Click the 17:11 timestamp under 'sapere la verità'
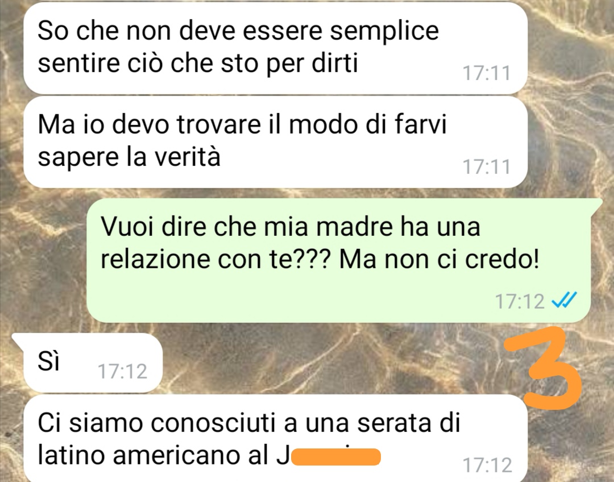 pos(486,167)
